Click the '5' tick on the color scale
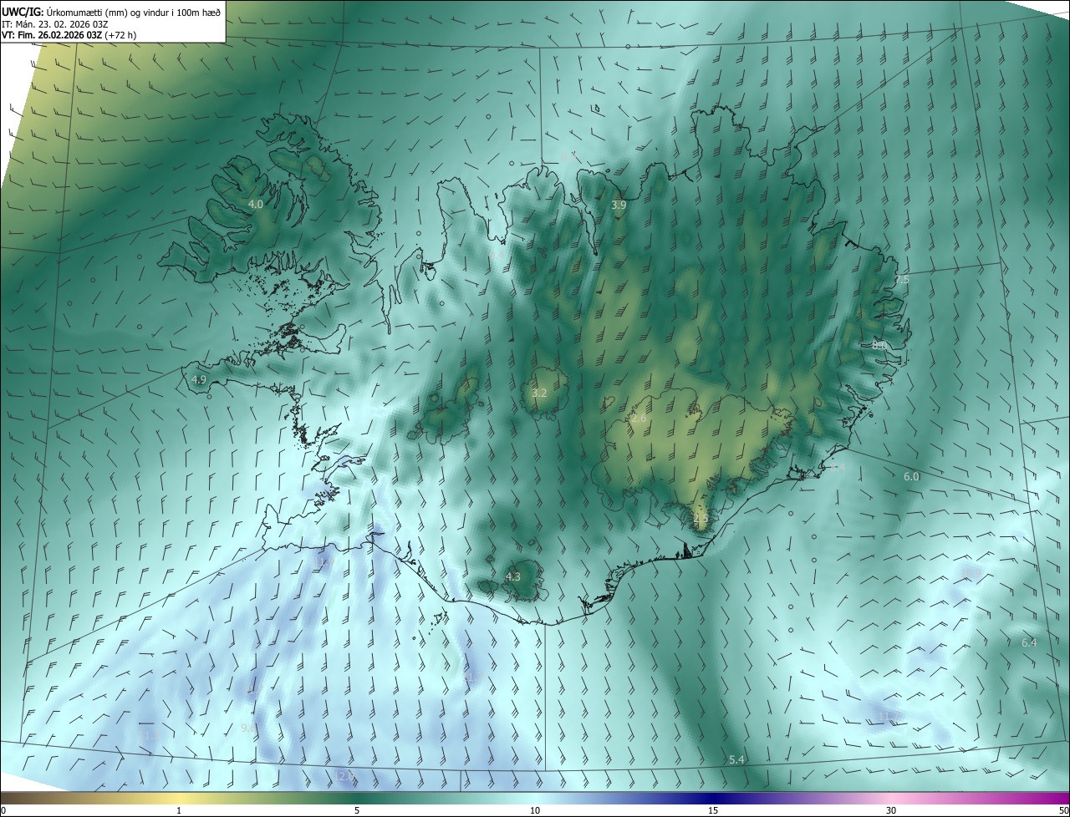 click(x=357, y=811)
